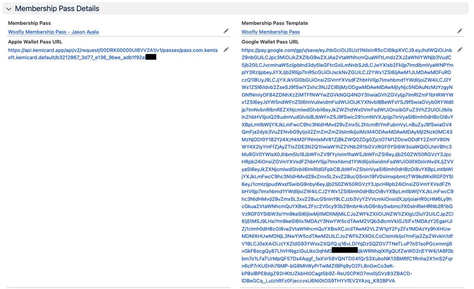This screenshot has width=474, height=289.
Task: Edit the Apple Wallet Pass URL field
Action: click(226, 50)
